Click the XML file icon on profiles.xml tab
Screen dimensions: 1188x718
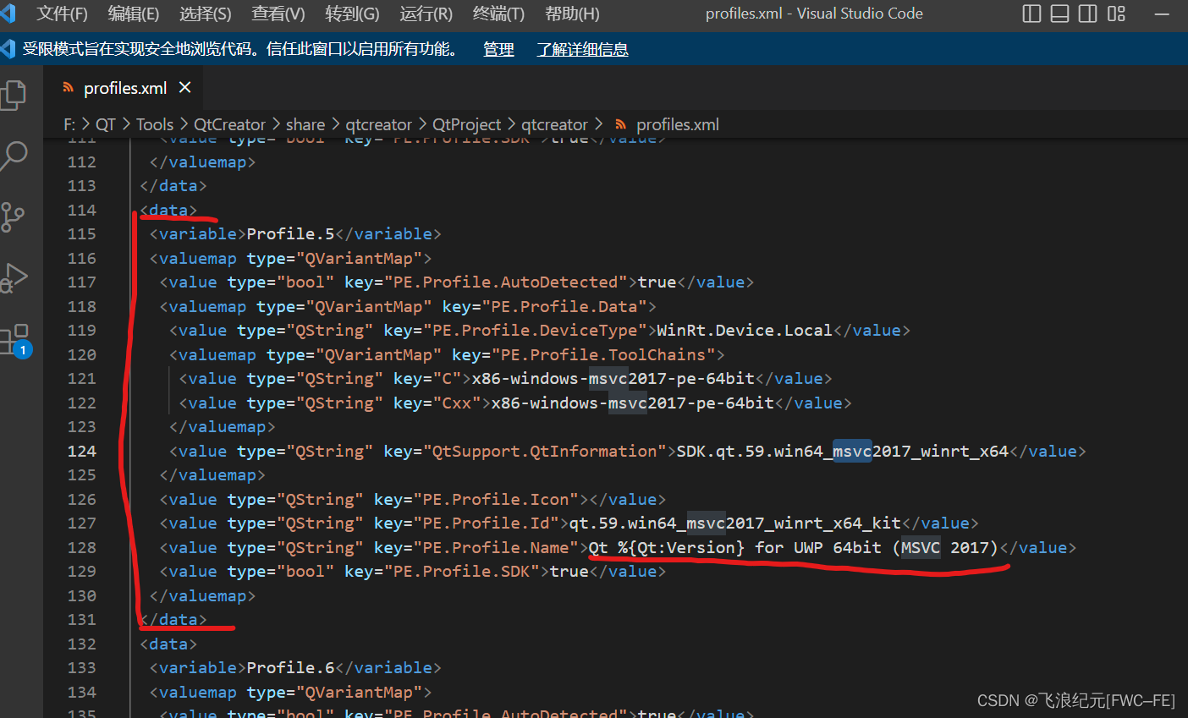click(69, 88)
